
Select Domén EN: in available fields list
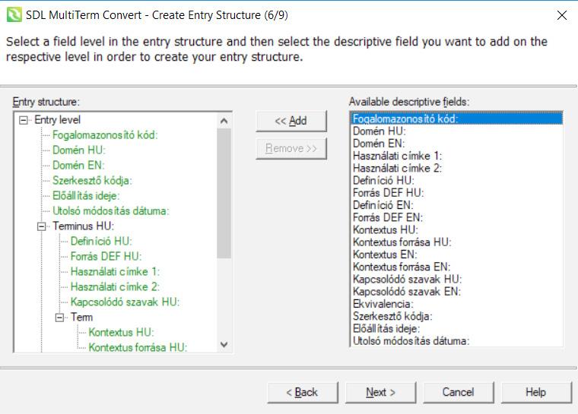456,144
